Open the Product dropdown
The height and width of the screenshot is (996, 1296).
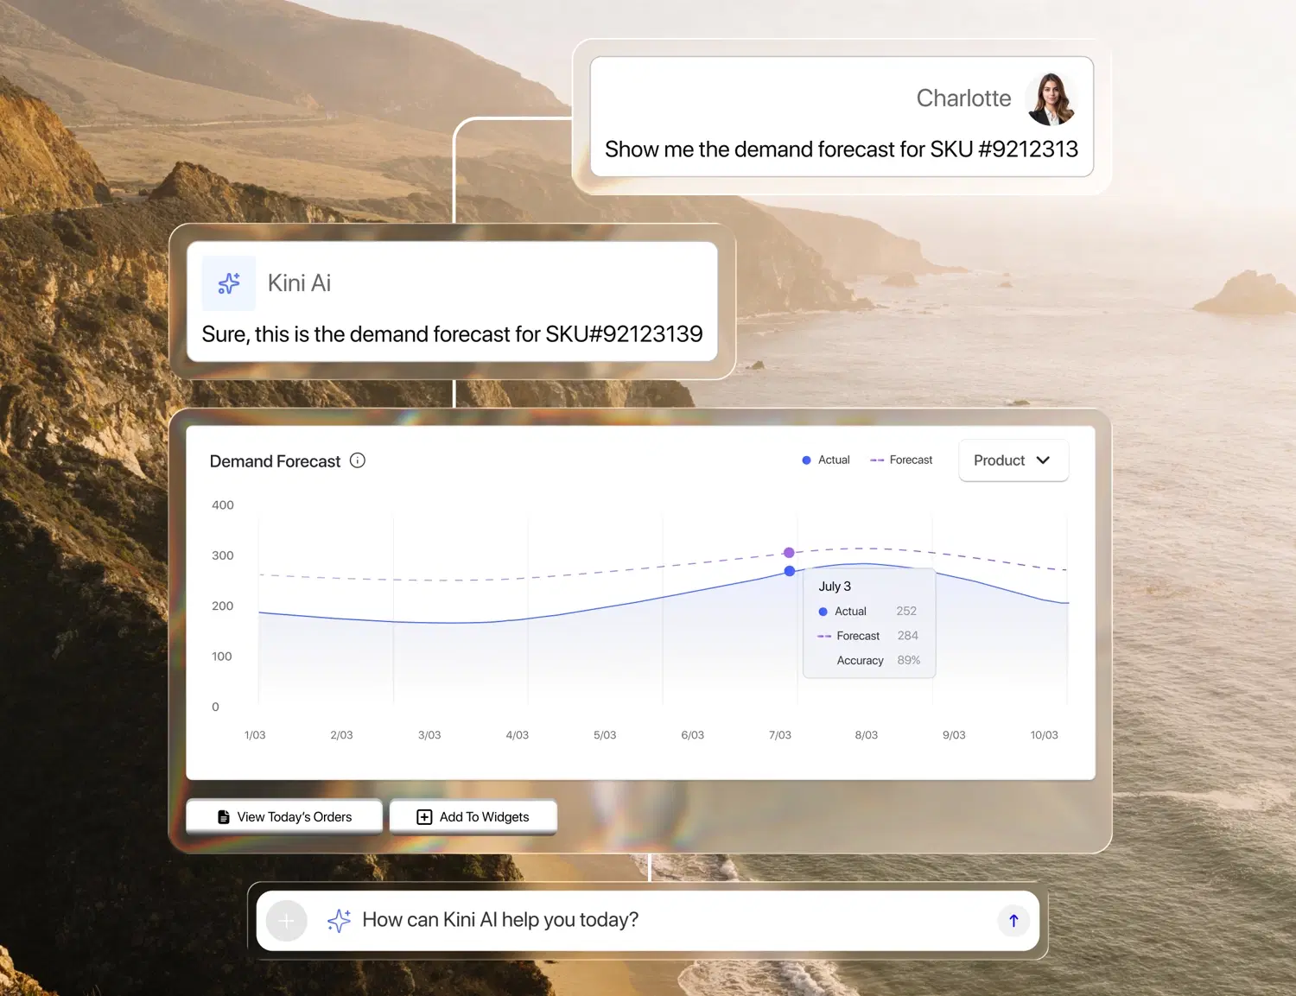tap(1013, 460)
